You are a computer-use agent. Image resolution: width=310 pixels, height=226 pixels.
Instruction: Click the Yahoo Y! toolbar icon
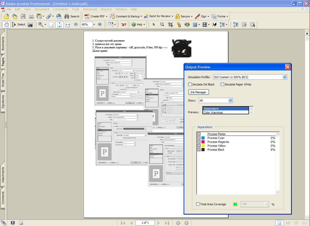[x=124, y=24]
